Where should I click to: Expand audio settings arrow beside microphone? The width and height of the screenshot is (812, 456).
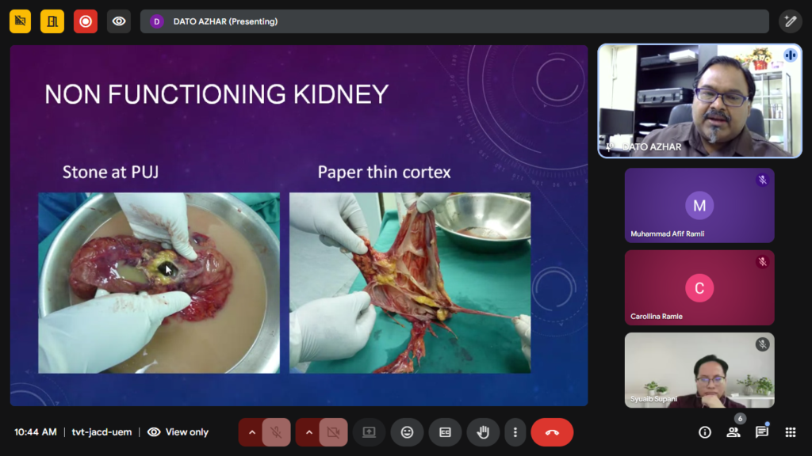tap(251, 432)
